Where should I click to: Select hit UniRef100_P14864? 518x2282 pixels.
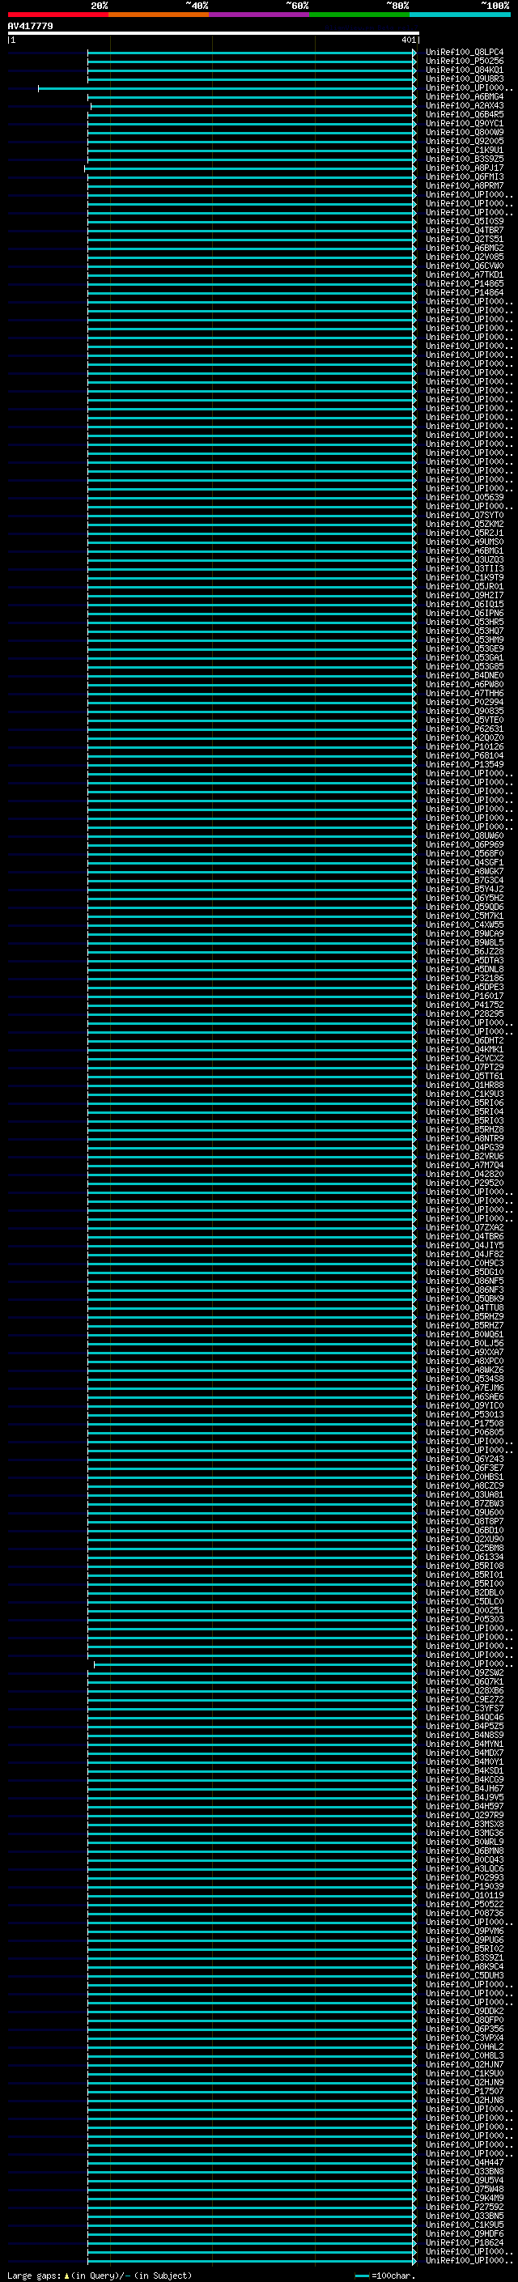(x=465, y=292)
